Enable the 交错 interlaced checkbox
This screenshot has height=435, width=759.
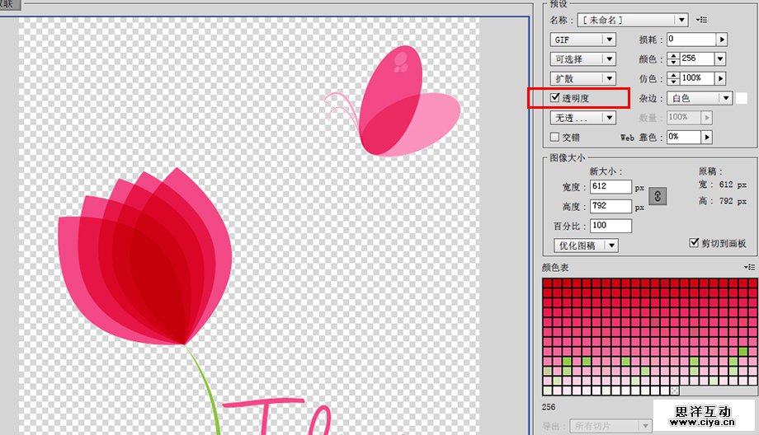(x=555, y=137)
